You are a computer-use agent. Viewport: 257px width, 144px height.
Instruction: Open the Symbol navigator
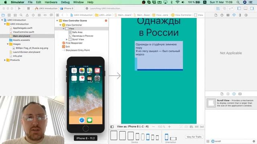click(x=15, y=15)
